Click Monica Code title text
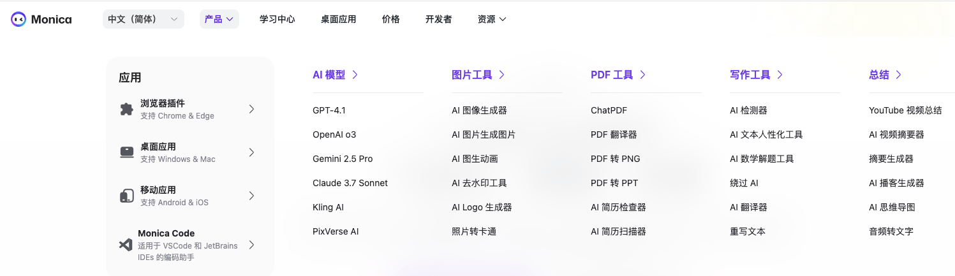The width and height of the screenshot is (955, 276). tap(167, 233)
